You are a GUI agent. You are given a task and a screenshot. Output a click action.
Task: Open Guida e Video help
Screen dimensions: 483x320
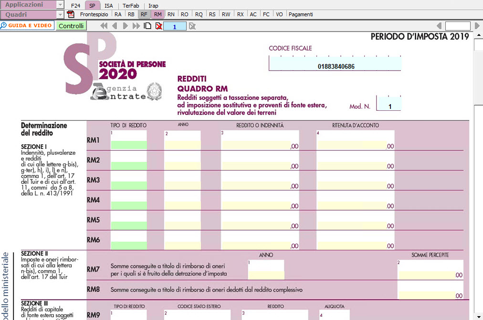coord(27,26)
